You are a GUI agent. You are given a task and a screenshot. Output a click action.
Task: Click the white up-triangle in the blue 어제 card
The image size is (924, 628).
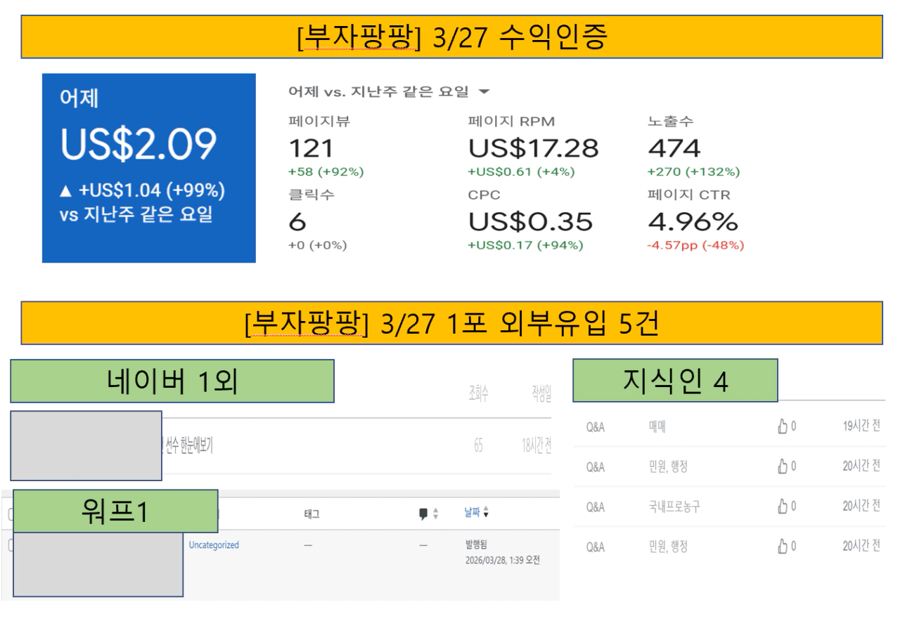65,191
